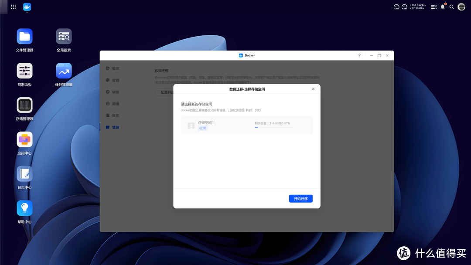471x265 pixels.
Task: Maximize the Docker window
Action: point(379,55)
